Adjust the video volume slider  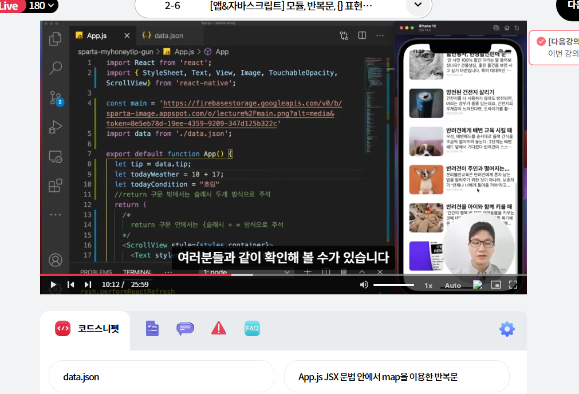coord(393,285)
